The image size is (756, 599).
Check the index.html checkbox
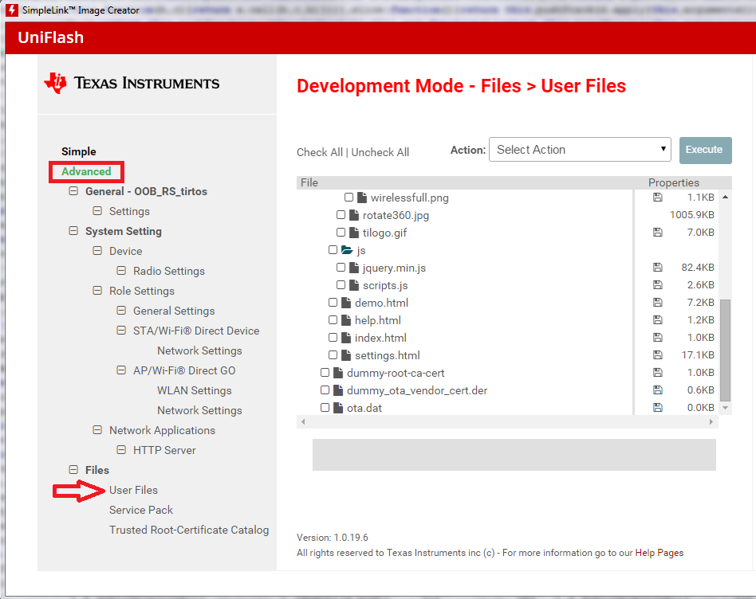click(x=333, y=338)
